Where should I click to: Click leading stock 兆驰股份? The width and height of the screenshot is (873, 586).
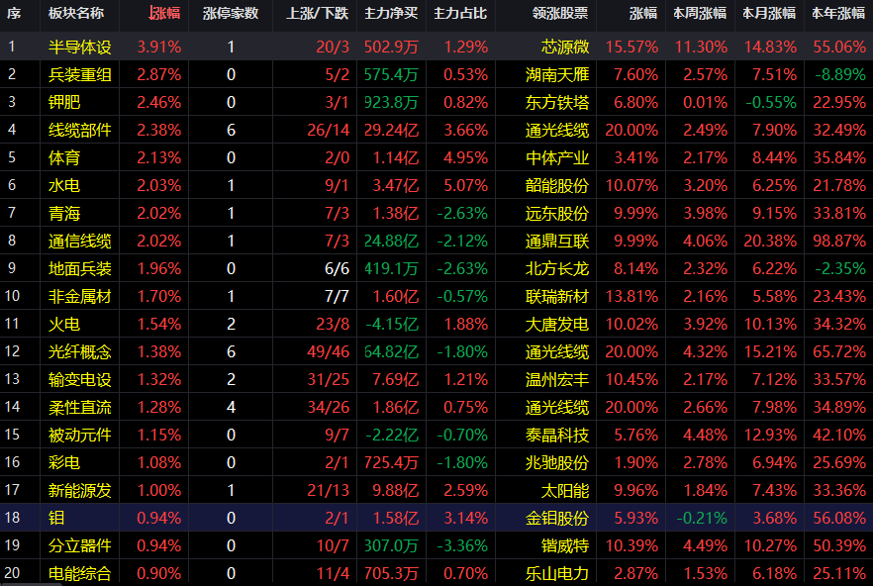pyautogui.click(x=556, y=463)
